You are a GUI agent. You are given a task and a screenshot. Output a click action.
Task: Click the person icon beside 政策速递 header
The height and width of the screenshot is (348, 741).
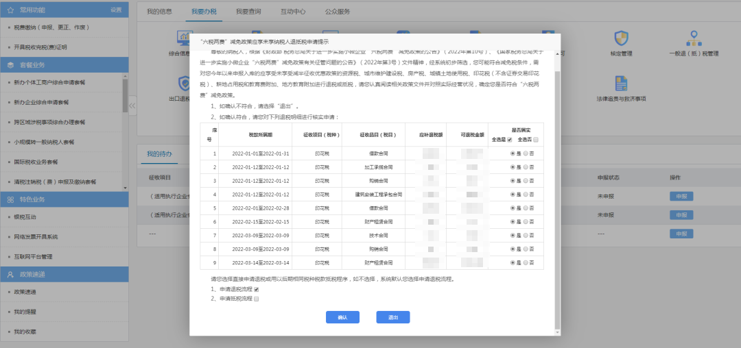click(11, 273)
